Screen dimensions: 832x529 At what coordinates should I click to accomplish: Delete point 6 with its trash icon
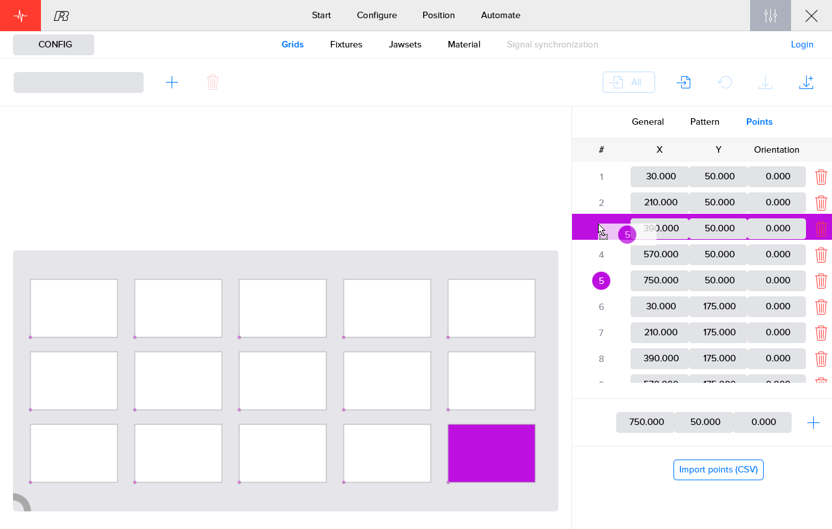[x=821, y=307]
